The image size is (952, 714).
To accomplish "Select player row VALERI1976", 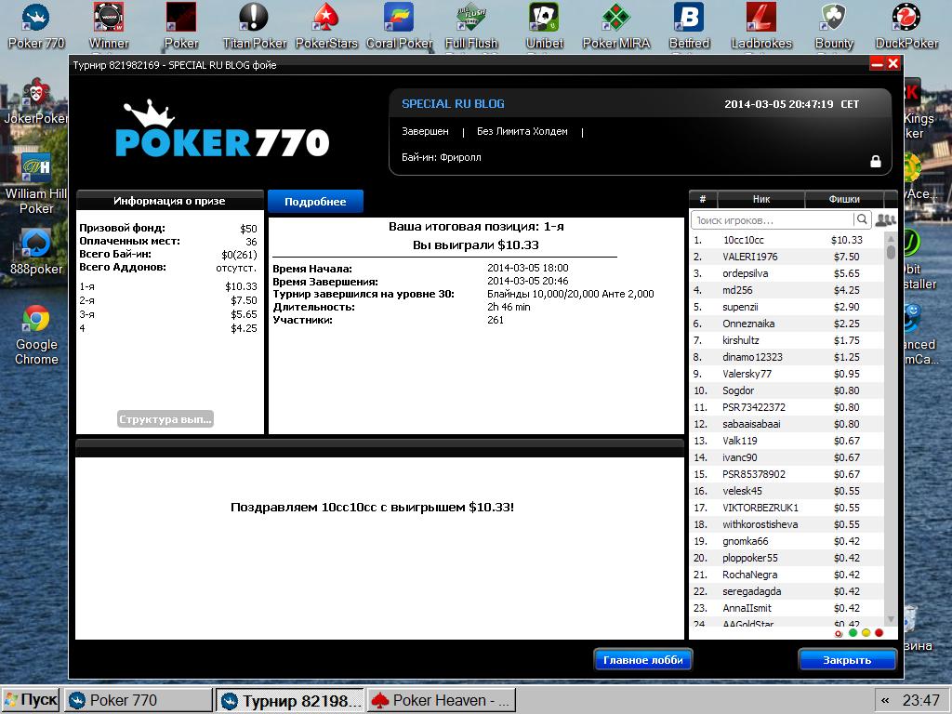I will [x=787, y=257].
